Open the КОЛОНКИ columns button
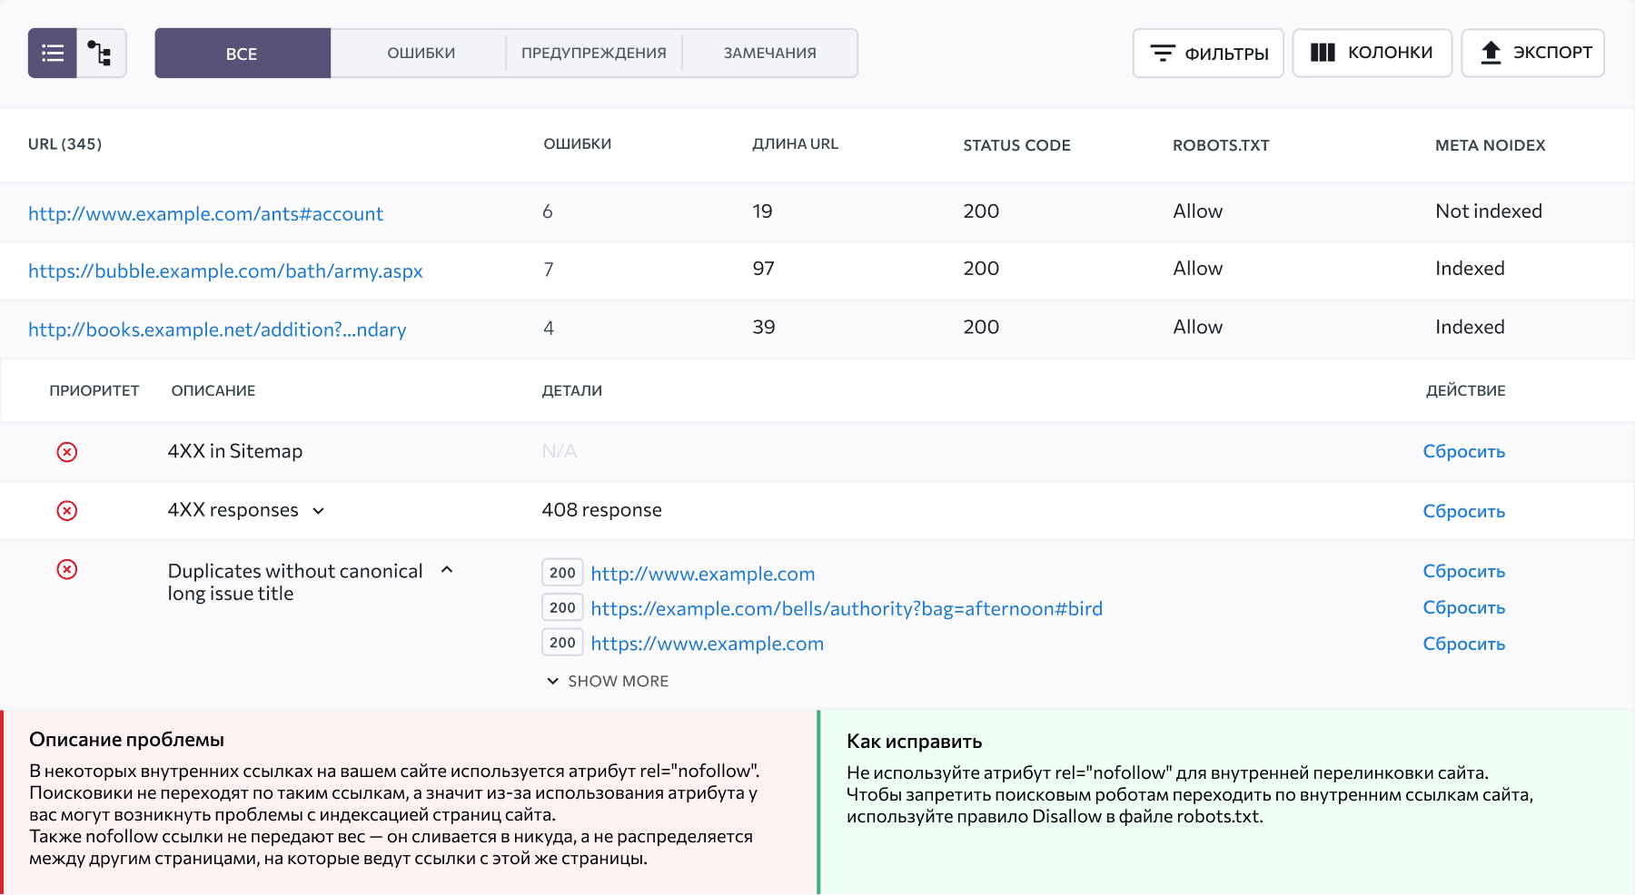1635x895 pixels. [x=1372, y=53]
